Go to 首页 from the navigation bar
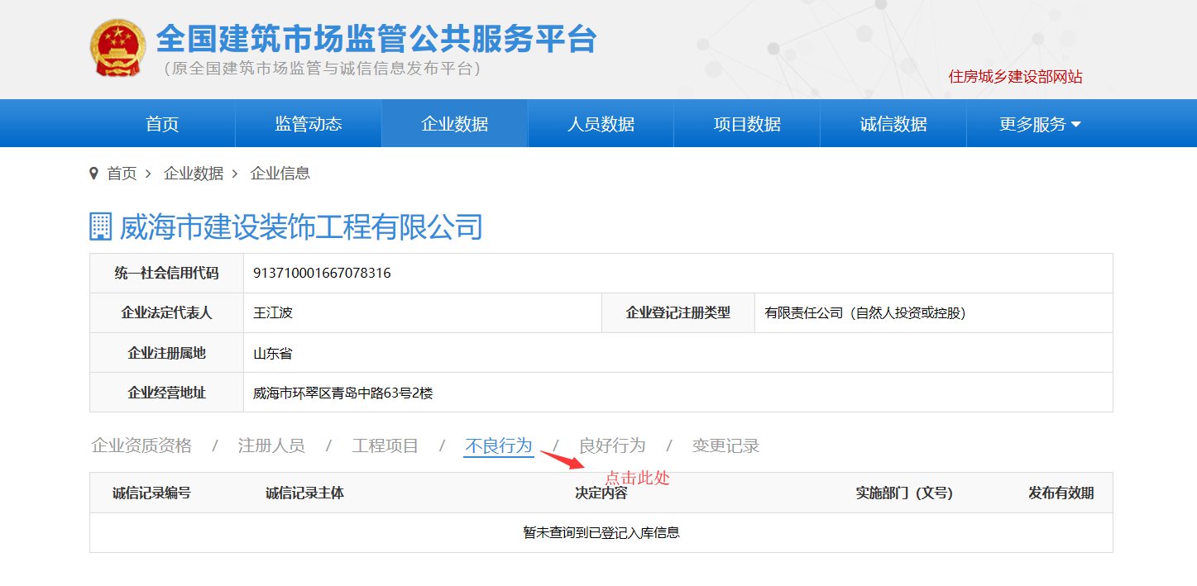This screenshot has height=586, width=1197. click(x=160, y=123)
